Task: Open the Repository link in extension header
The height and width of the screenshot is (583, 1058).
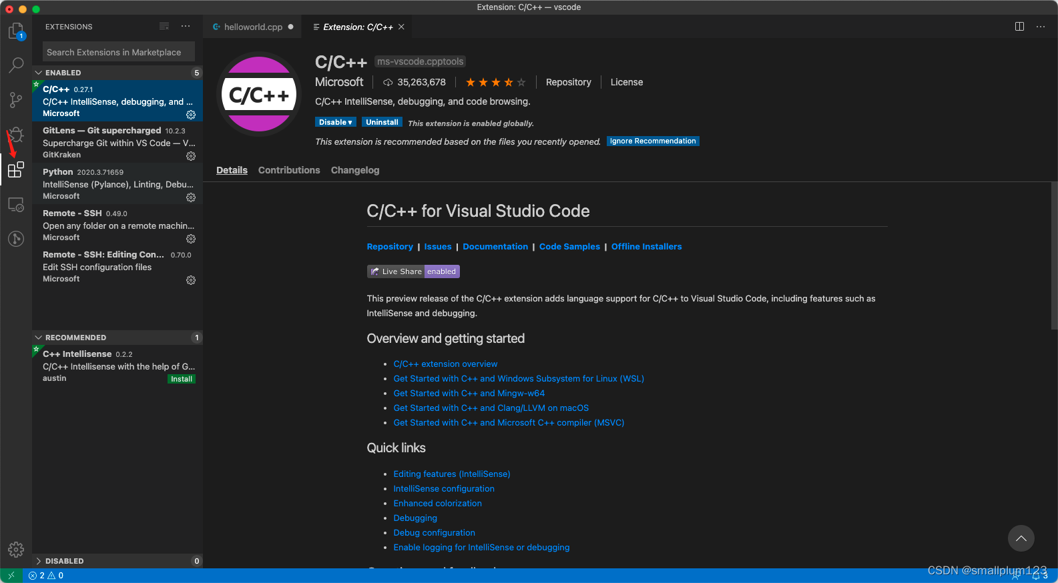Action: (569, 82)
